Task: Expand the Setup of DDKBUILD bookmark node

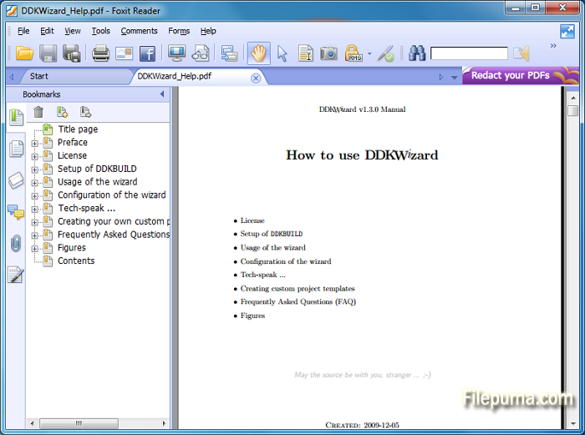Action: pos(35,170)
